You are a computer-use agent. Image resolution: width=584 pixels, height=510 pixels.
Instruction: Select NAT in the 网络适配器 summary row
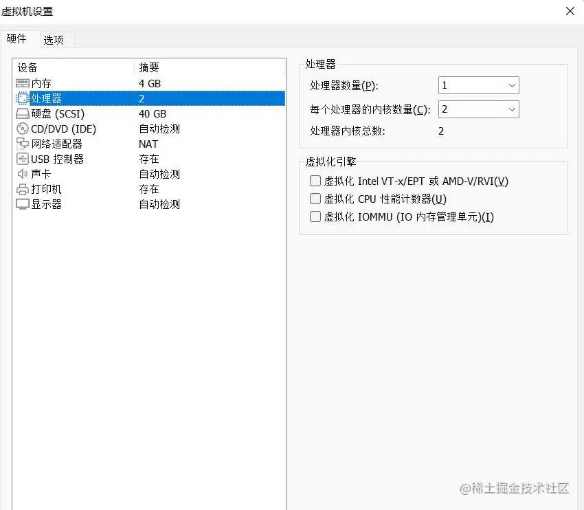(x=147, y=144)
